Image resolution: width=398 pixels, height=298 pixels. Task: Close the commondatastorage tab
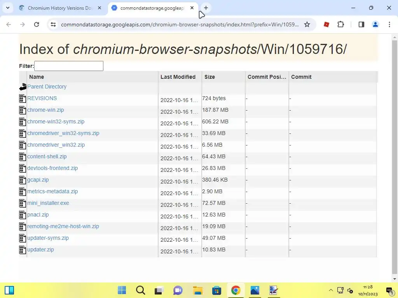pyautogui.click(x=192, y=8)
